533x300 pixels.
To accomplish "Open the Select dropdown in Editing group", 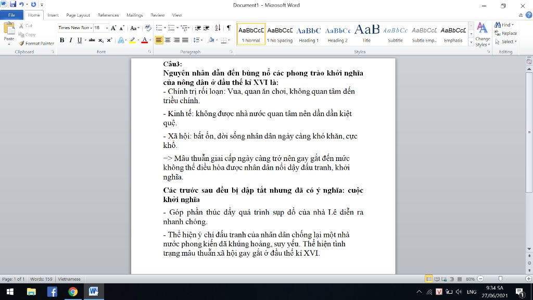I will 506,42.
